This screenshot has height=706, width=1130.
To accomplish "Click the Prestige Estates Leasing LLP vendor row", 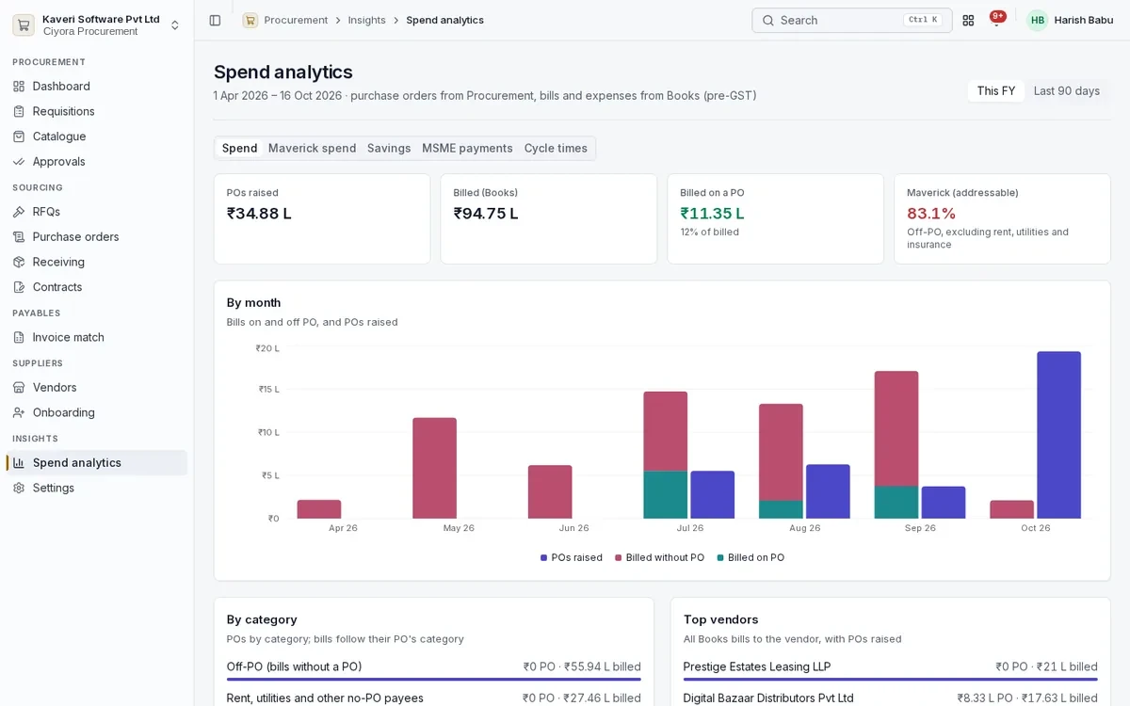I will click(891, 669).
